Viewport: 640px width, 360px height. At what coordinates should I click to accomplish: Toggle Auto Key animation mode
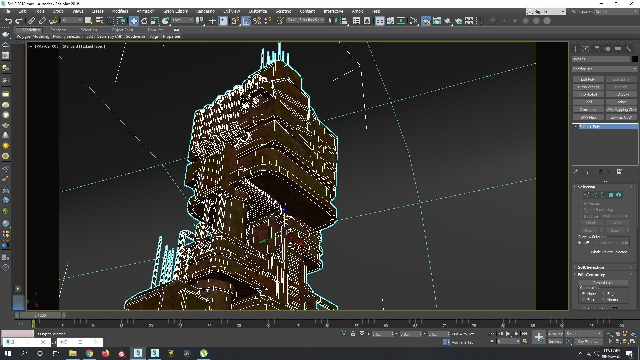(x=555, y=334)
